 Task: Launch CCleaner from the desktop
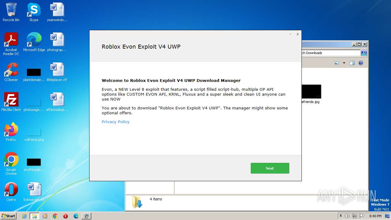coord(11,72)
